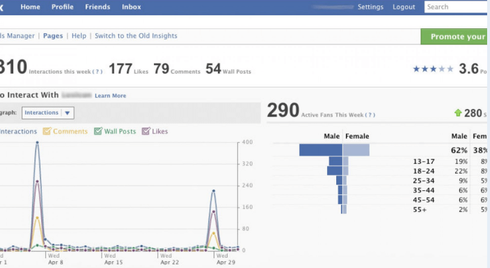Screen dimensions: 490x268
Task: Click the top male total bar
Action: click(x=321, y=150)
